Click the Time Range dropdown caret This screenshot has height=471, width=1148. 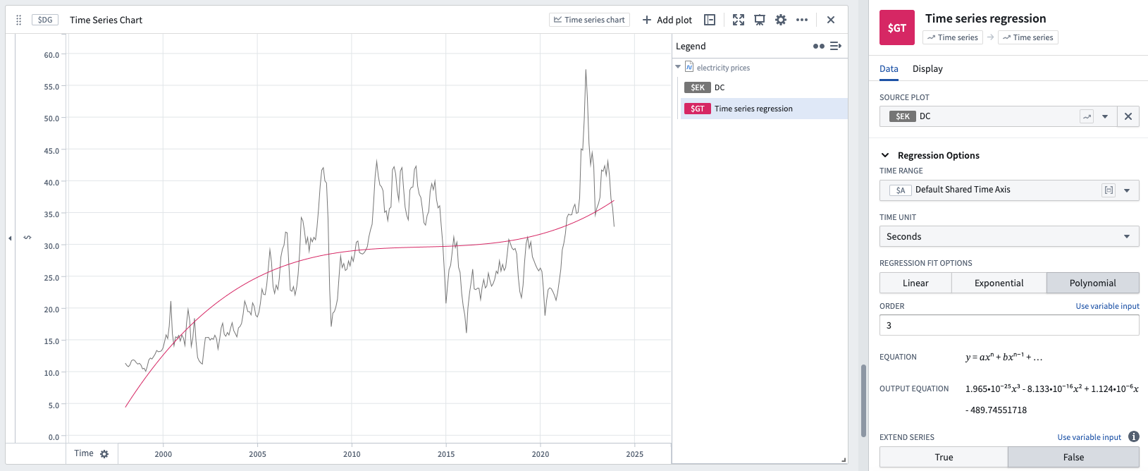1127,190
